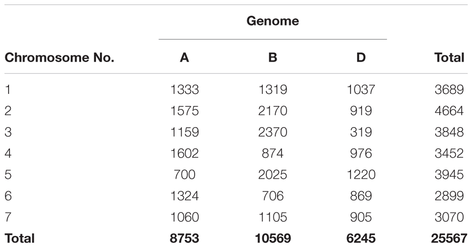This screenshot has height=248, width=473.
Task: Click the 905 value in row 7
Action: pos(361,217)
